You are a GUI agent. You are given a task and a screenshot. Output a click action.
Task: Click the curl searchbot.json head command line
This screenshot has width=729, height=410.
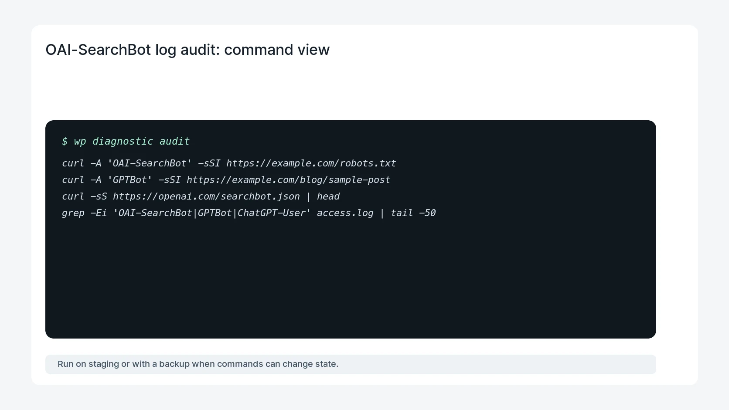click(201, 197)
